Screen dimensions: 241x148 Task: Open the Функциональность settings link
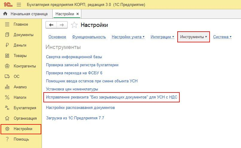coord(89,37)
